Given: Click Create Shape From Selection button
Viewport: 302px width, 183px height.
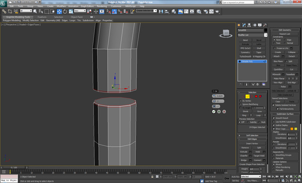Looking at the screenshot, I should (252, 164).
